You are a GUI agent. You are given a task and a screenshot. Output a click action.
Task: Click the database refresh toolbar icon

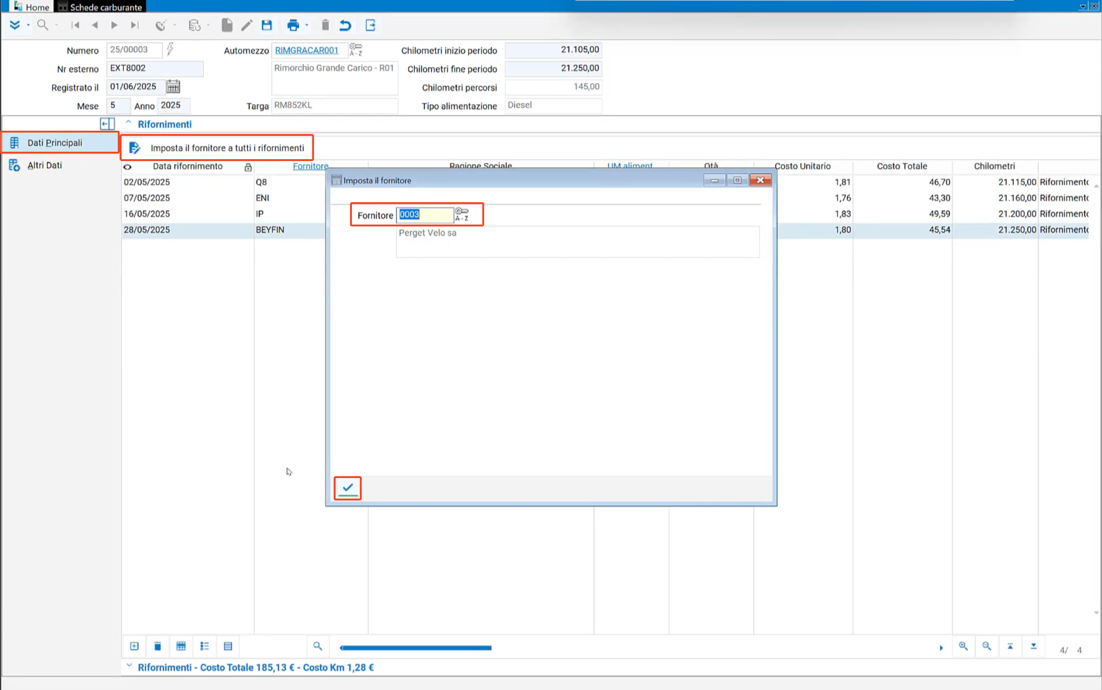(194, 25)
